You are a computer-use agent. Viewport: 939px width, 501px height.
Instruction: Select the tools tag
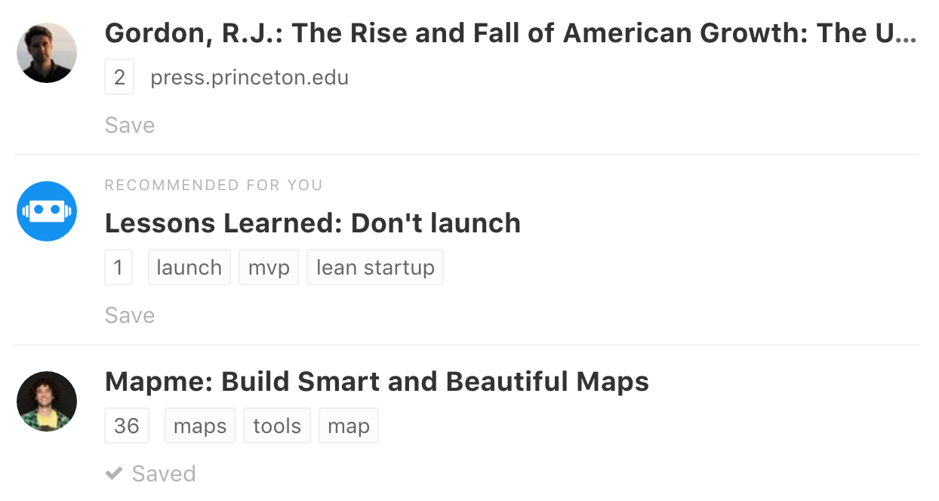pos(277,426)
